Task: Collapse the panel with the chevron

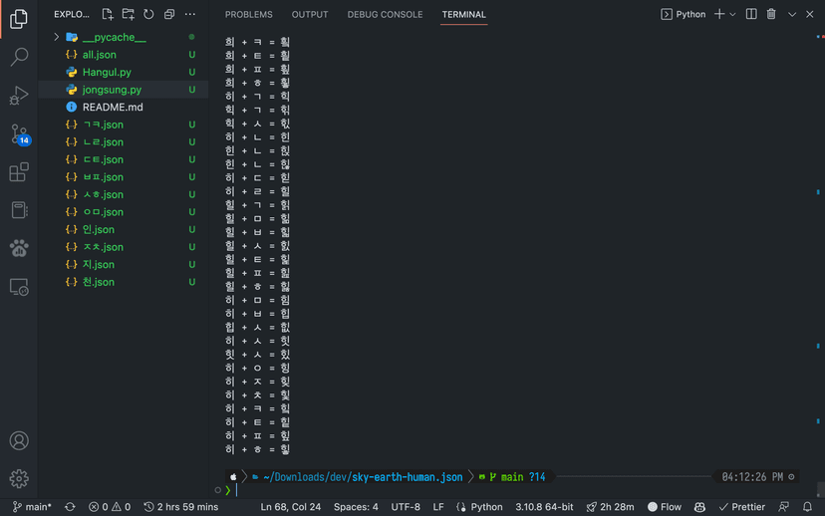Action: click(x=792, y=15)
